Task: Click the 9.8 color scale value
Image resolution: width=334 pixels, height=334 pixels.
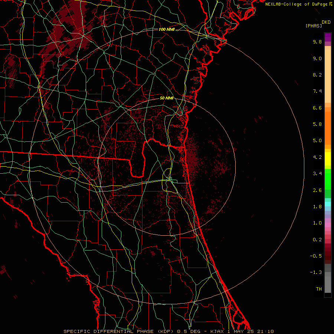Action: 317,42
